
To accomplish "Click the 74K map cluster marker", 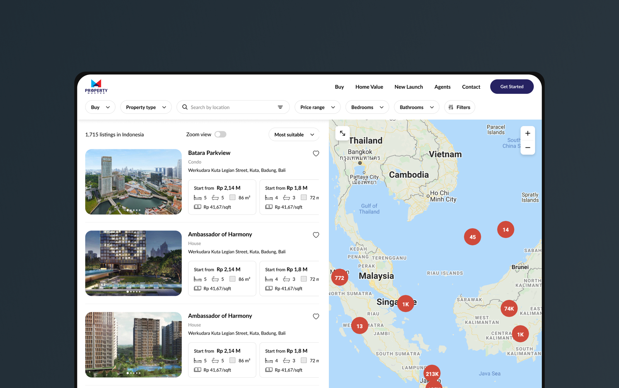I will coord(509,308).
